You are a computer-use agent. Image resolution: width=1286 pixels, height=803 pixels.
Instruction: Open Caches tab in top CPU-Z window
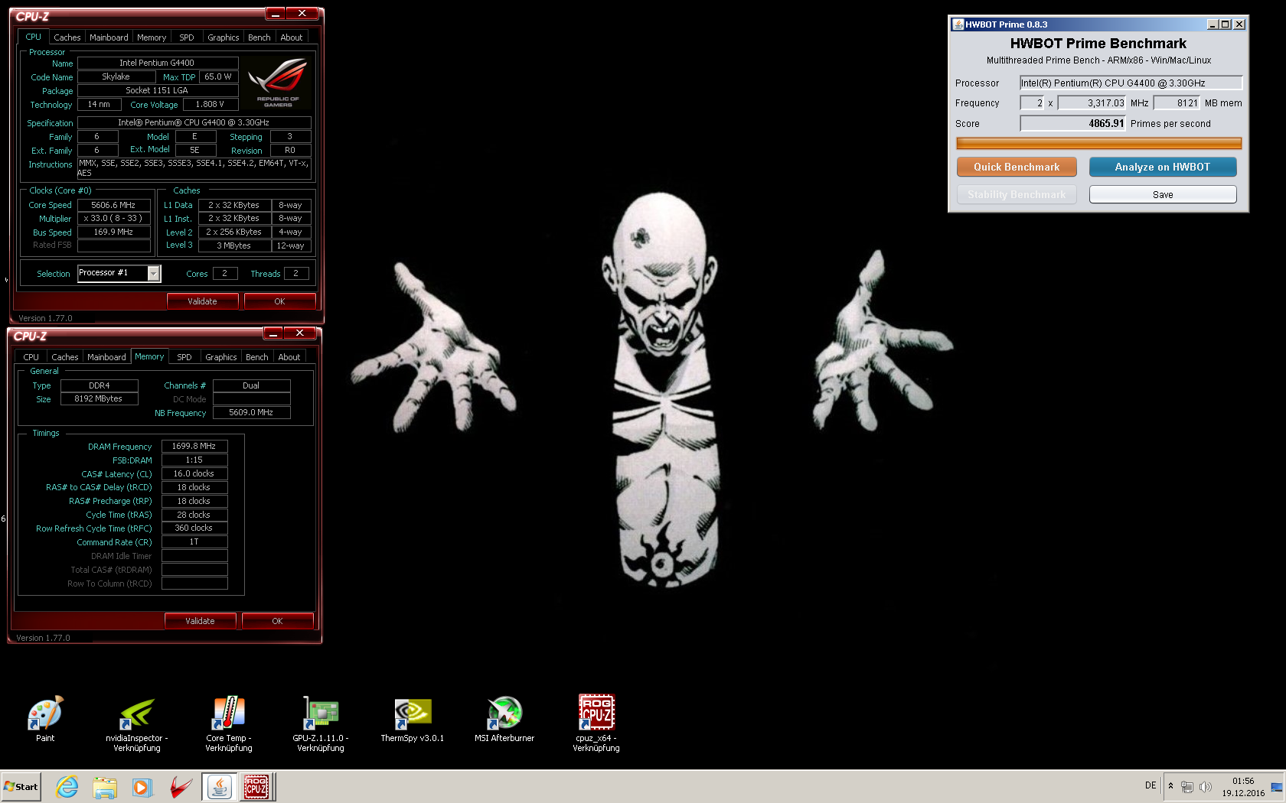[x=67, y=37]
